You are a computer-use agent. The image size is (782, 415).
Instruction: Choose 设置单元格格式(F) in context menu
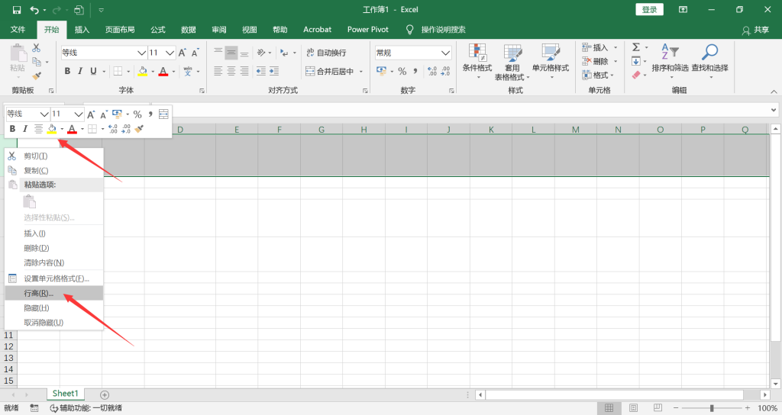(x=54, y=278)
